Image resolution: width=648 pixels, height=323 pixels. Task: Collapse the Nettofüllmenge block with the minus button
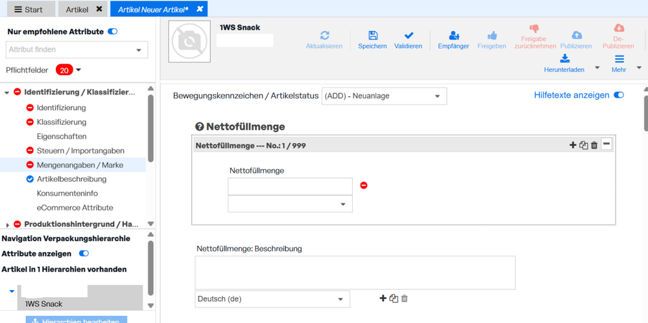pyautogui.click(x=606, y=144)
